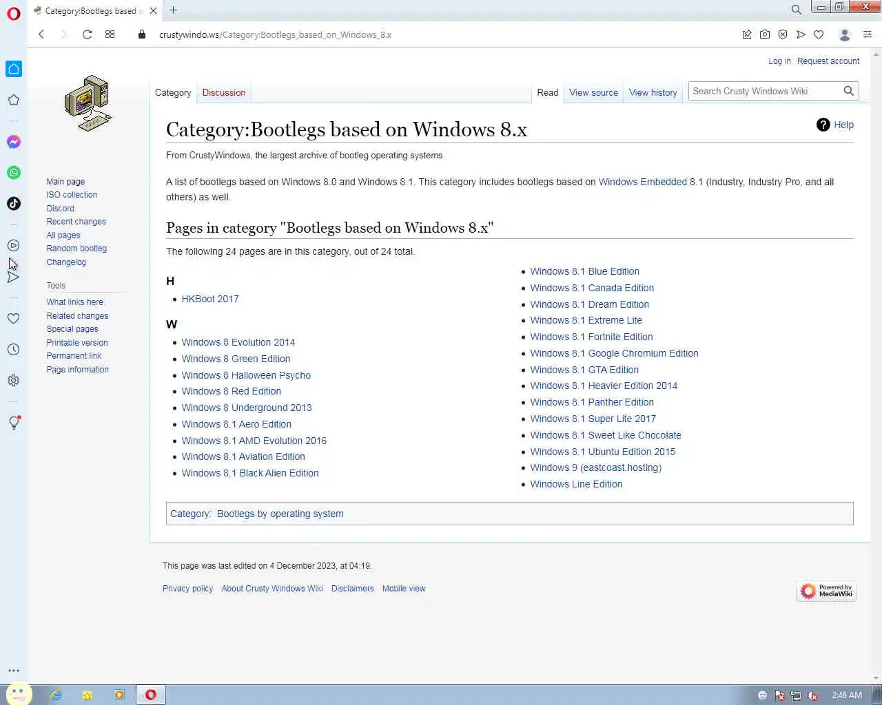
Task: Open the profile account icon
Action: [845, 34]
